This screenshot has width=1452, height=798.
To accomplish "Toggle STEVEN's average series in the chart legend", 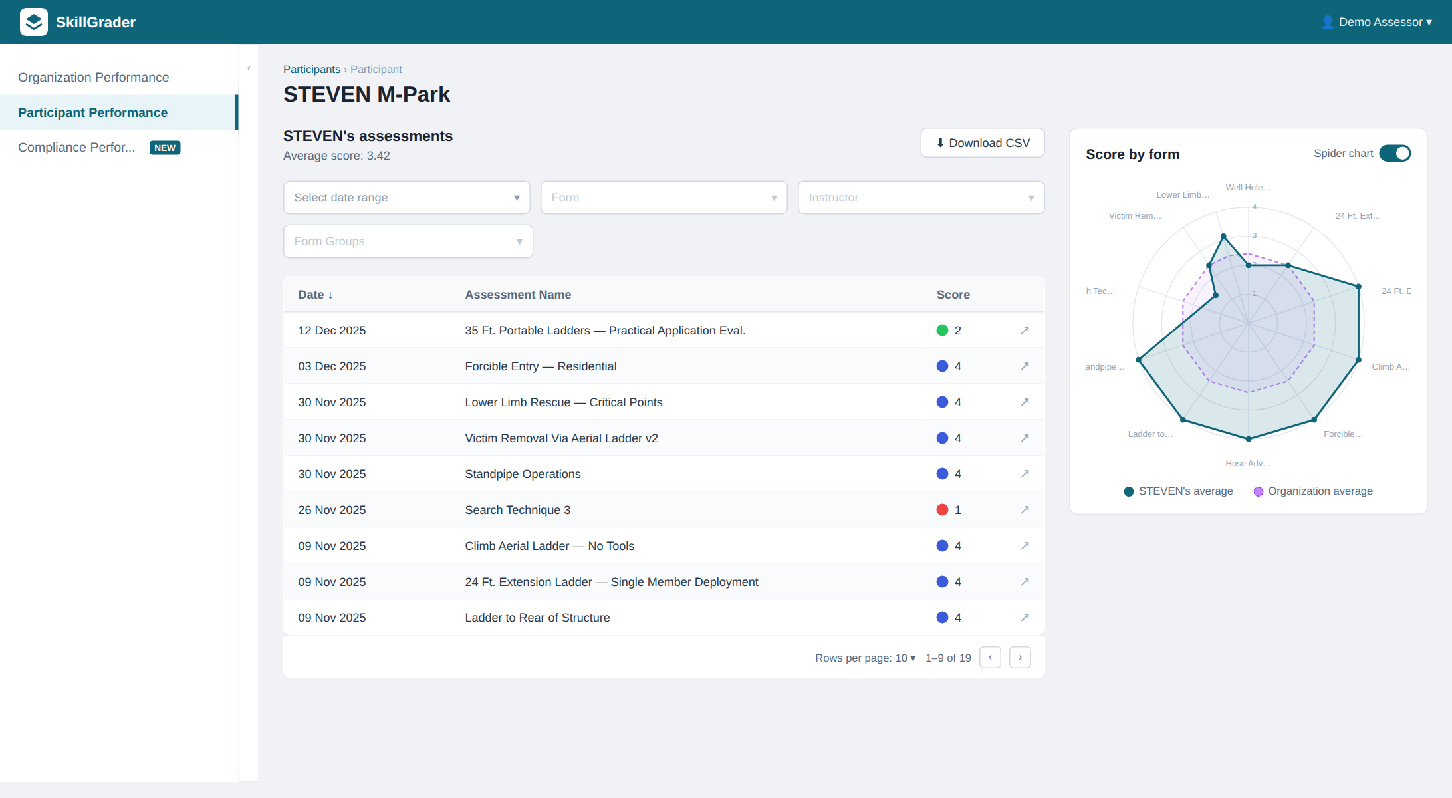I will [x=1178, y=491].
